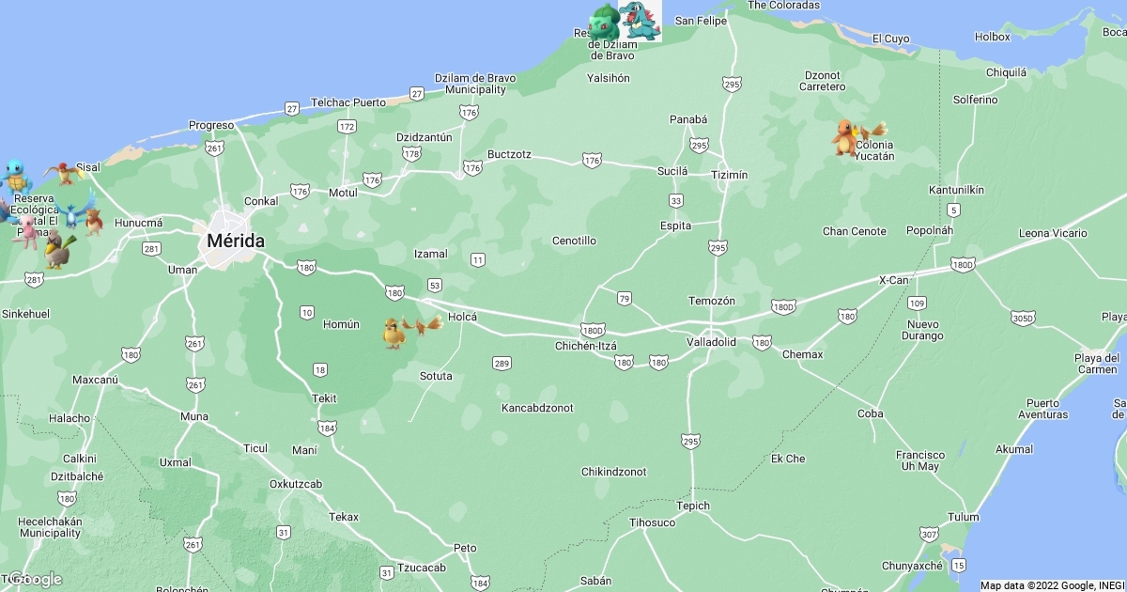Select the flying Fearow marker near Holcá
This screenshot has height=592, width=1127.
tap(424, 326)
